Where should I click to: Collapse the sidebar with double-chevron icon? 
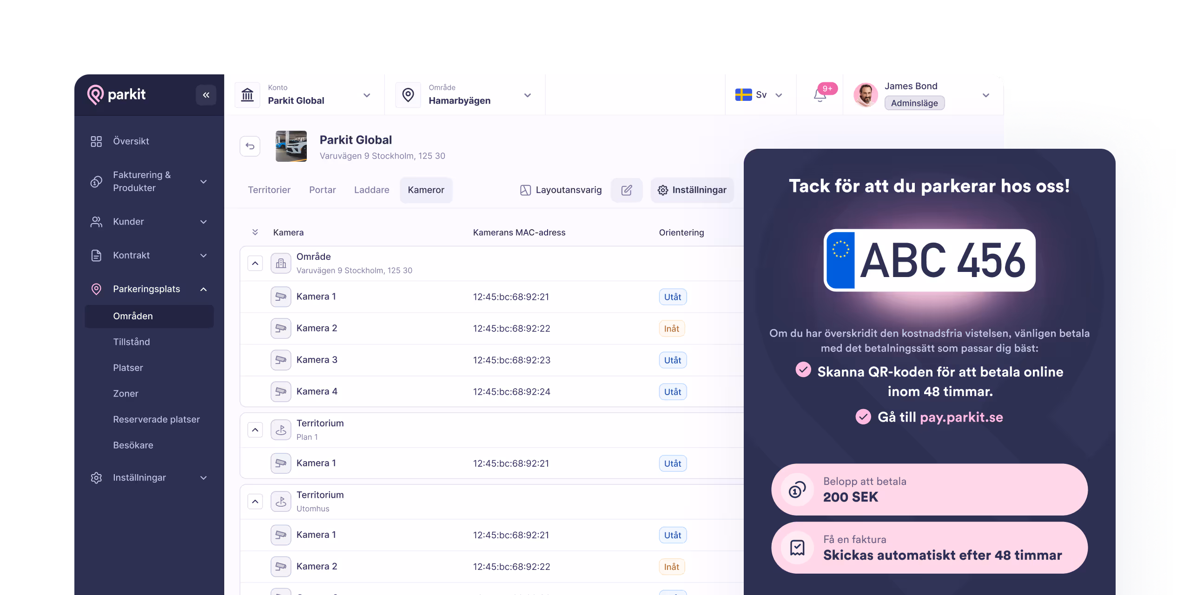[x=206, y=95]
